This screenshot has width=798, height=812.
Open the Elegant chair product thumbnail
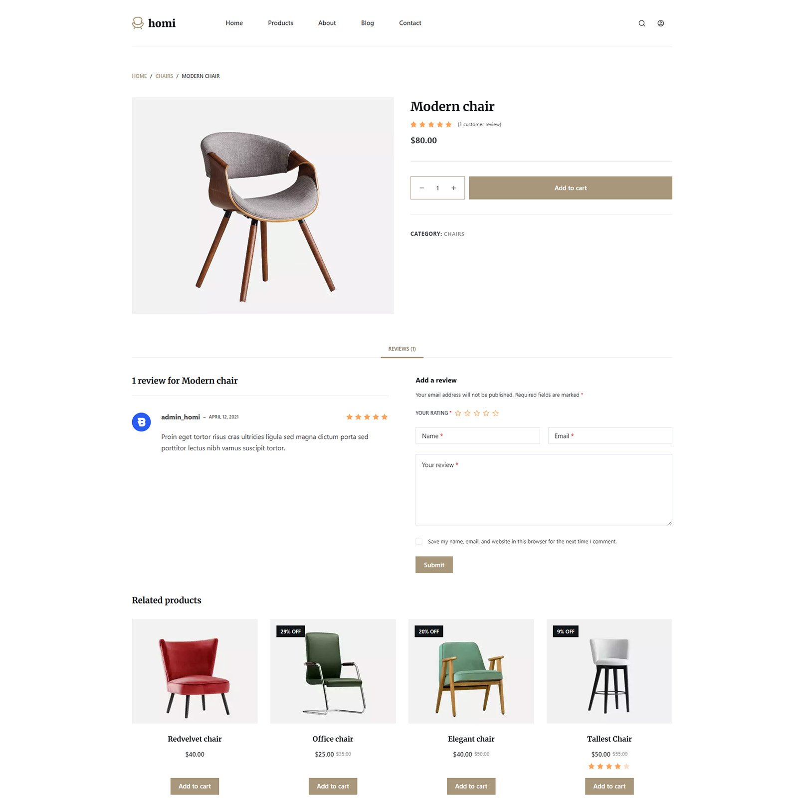[x=471, y=671]
